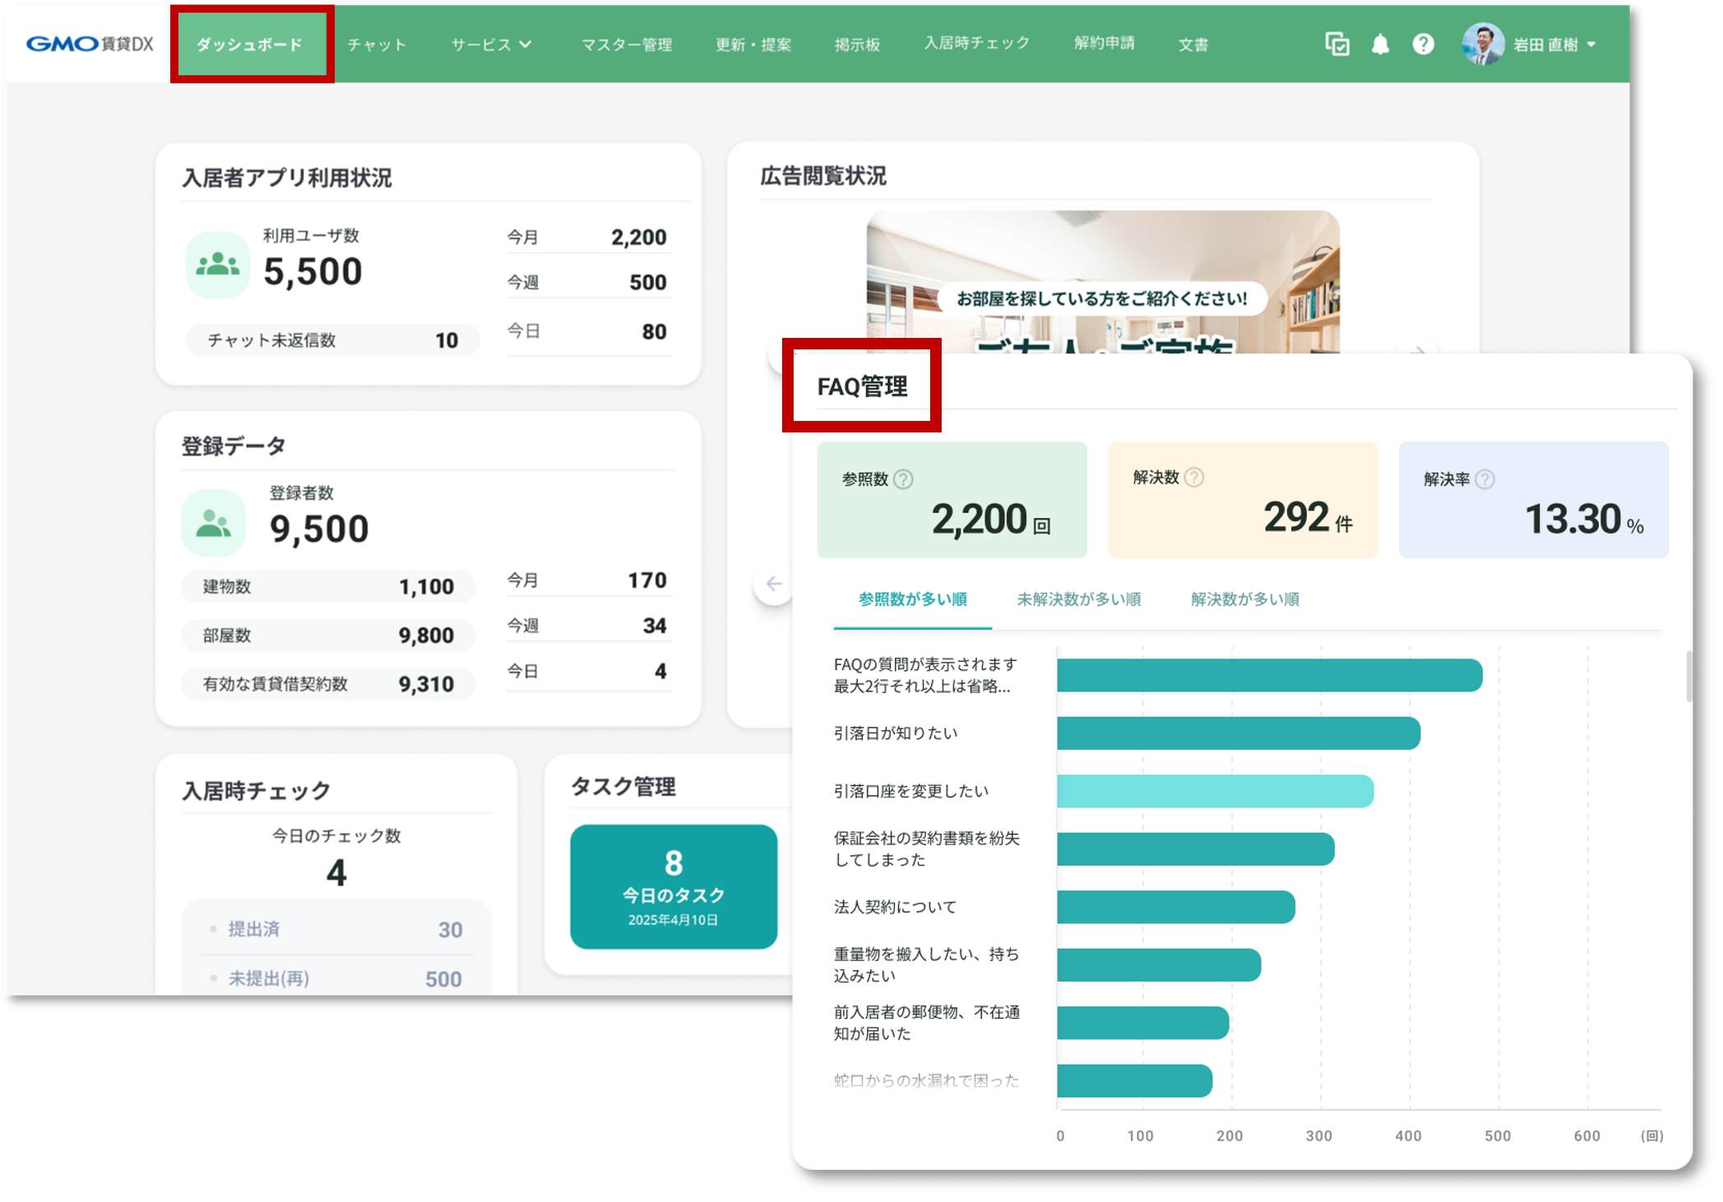Open the チャット page
The width and height of the screenshot is (1723, 1202).
(x=377, y=45)
